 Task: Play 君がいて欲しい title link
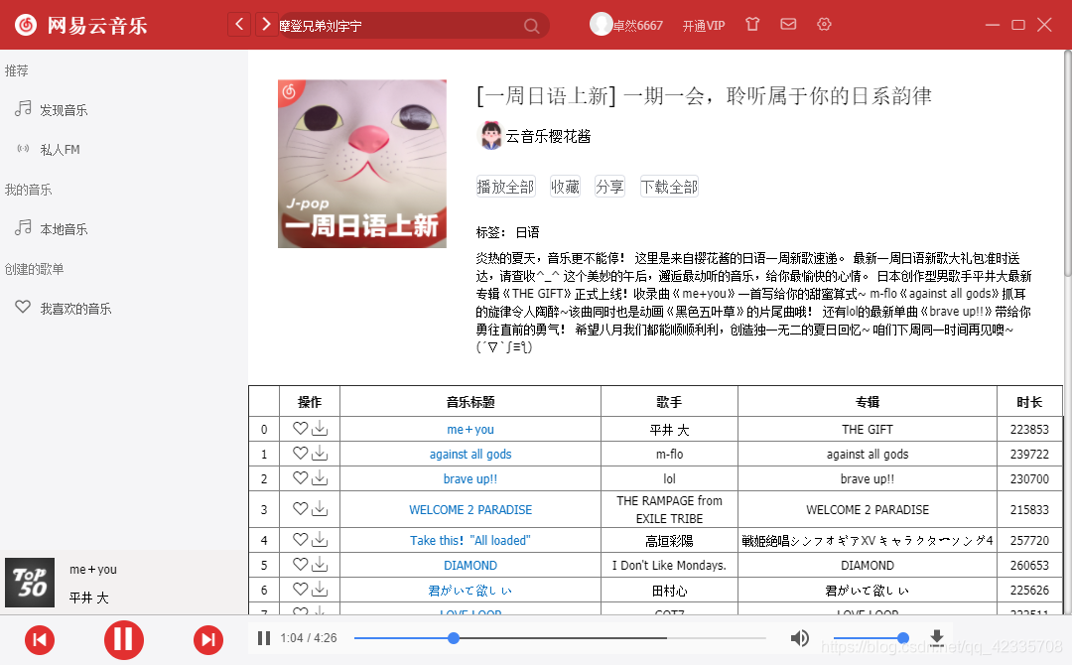coord(470,590)
